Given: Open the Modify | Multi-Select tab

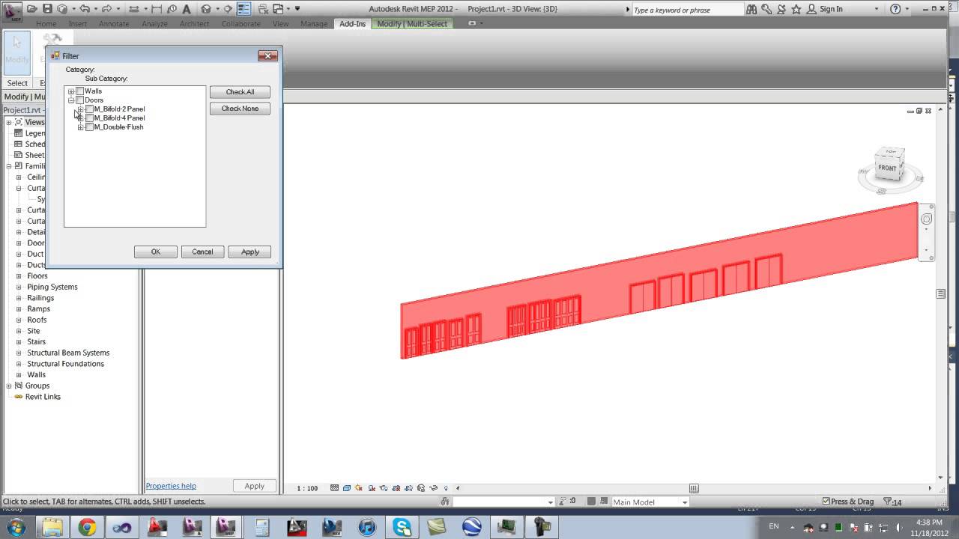Looking at the screenshot, I should tap(412, 24).
